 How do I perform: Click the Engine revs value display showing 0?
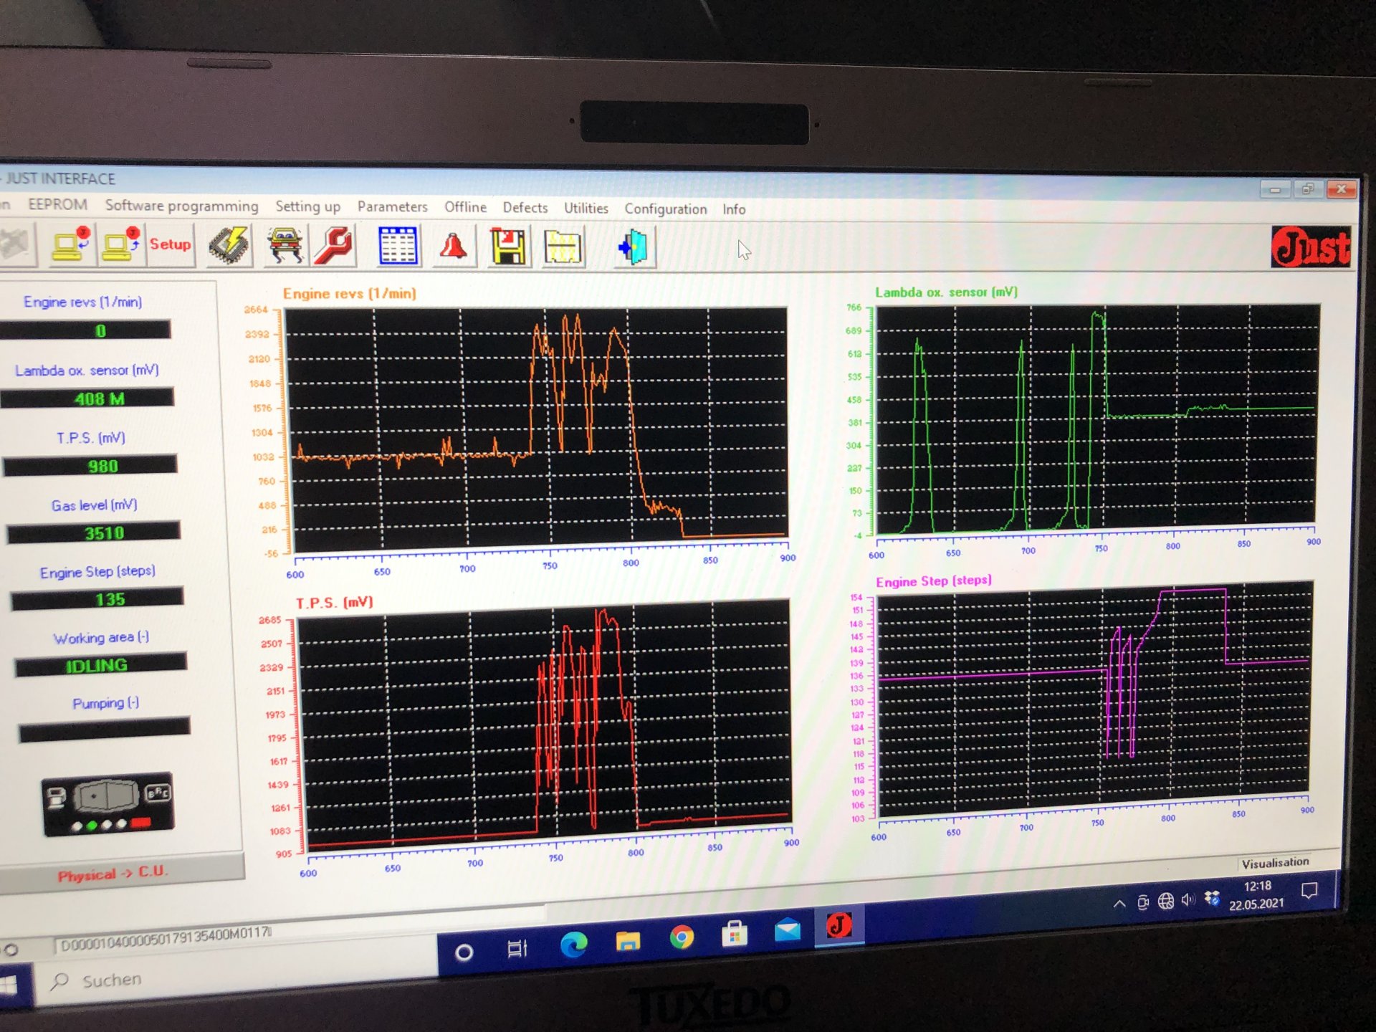click(x=85, y=330)
